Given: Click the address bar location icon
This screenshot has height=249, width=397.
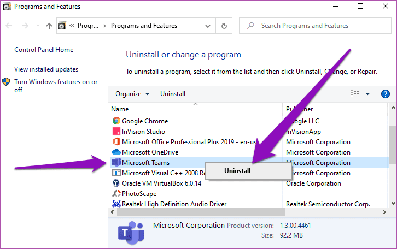Looking at the screenshot, I should pyautogui.click(x=62, y=26).
